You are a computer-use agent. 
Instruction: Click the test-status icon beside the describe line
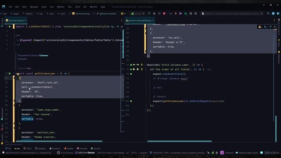(x=131, y=65)
